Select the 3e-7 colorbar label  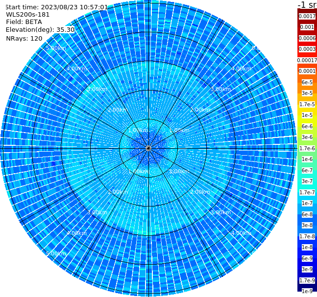coord(307,181)
